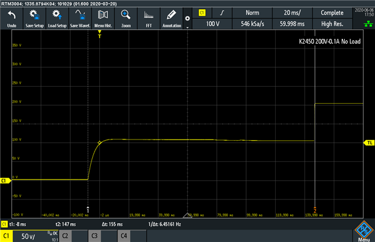Select cursor 2 marker on timeline
375x242 pixels.
pyautogui.click(x=315, y=210)
